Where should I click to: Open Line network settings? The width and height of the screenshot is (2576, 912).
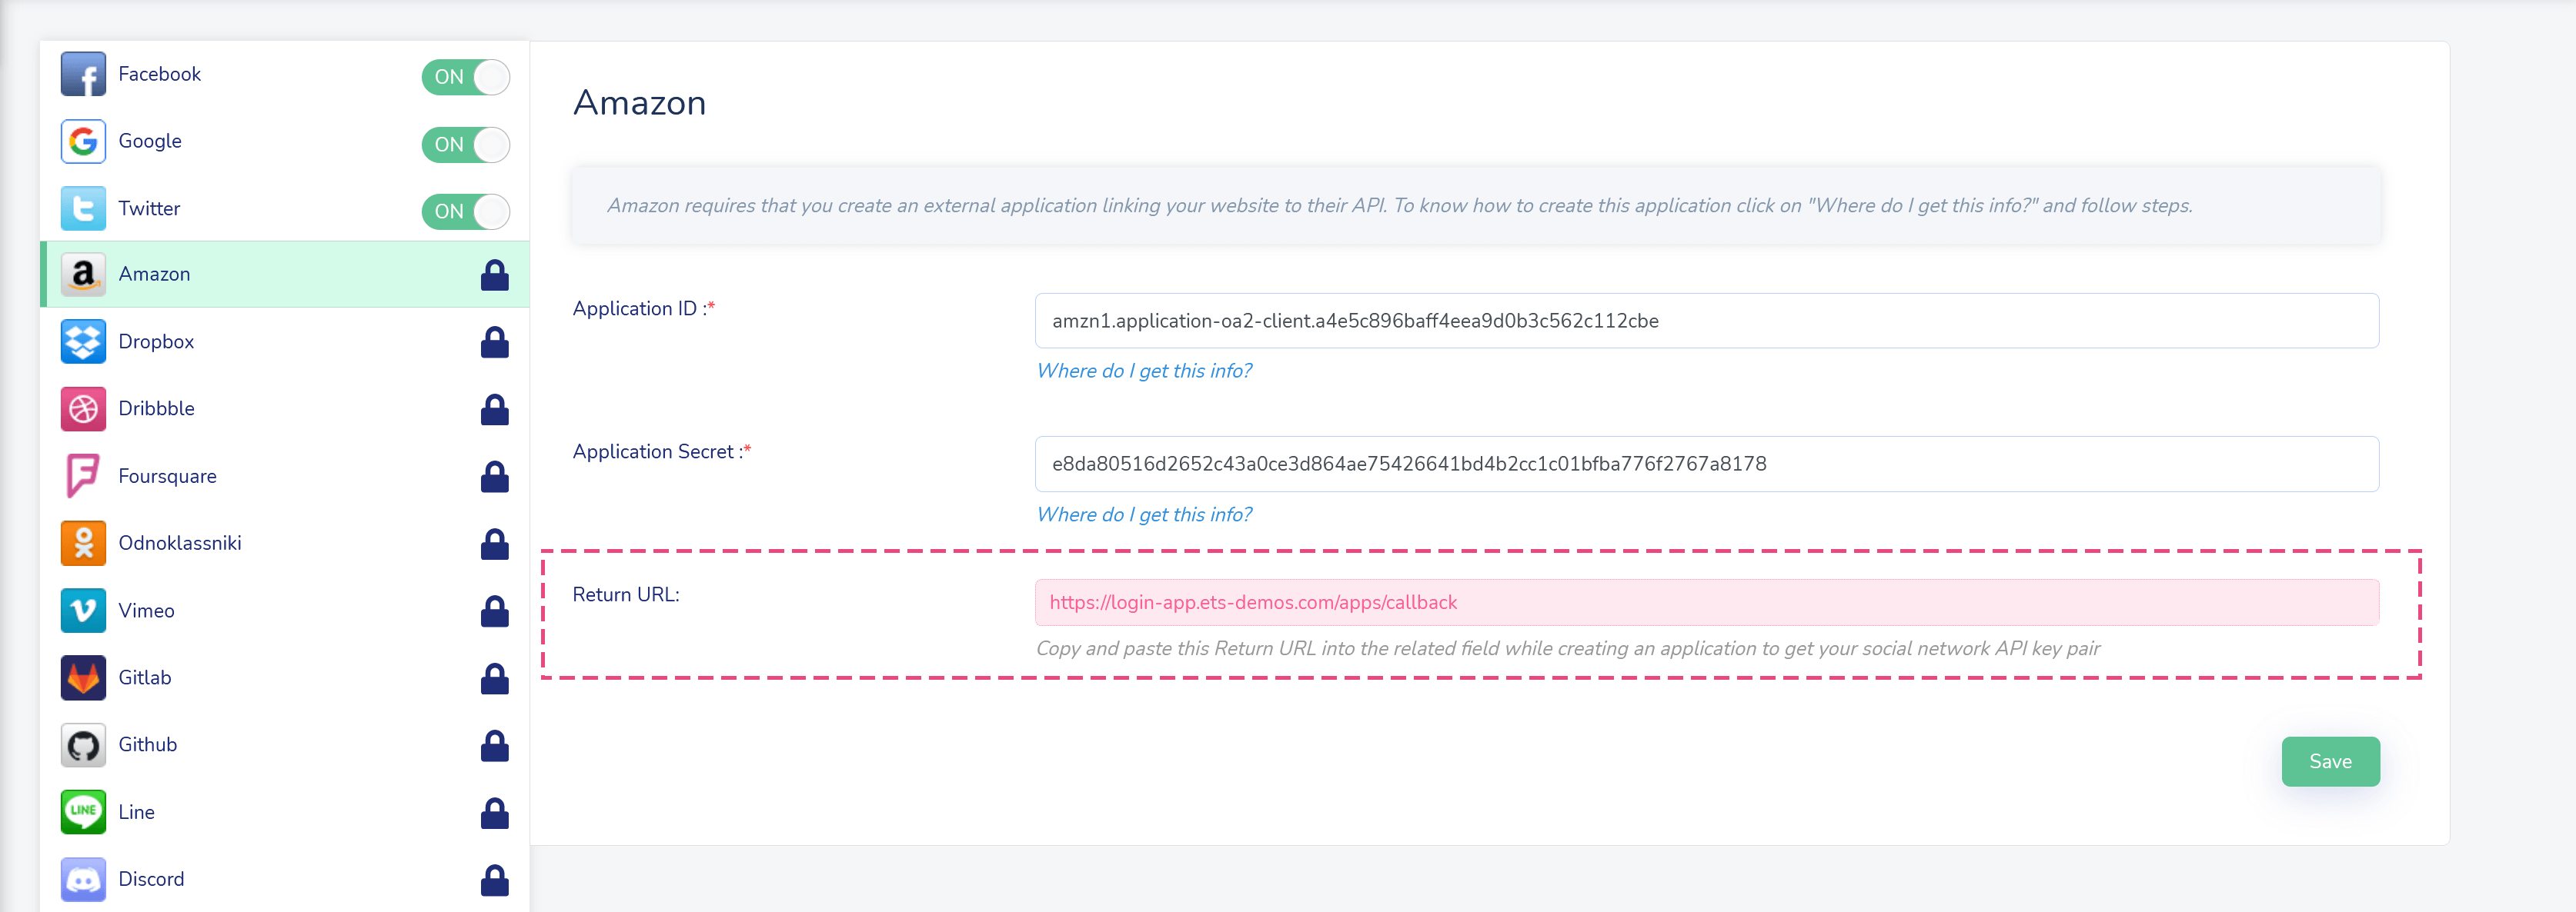tap(285, 812)
